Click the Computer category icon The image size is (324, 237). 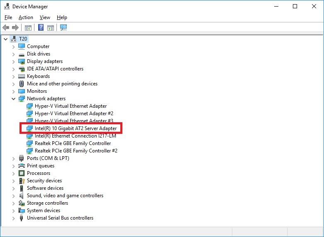(x=22, y=46)
